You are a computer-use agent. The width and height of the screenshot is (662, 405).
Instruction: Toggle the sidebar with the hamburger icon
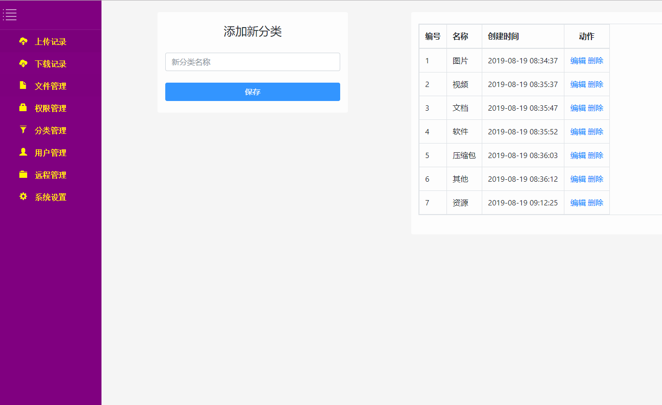(x=10, y=15)
